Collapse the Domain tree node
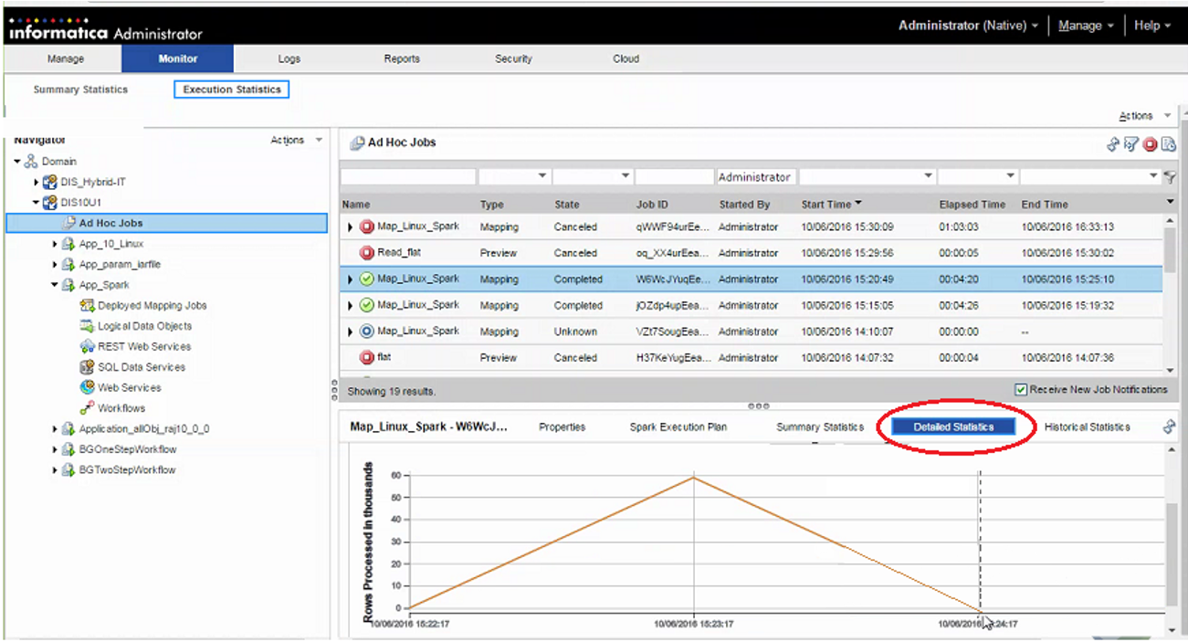This screenshot has width=1188, height=642. pyautogui.click(x=17, y=162)
